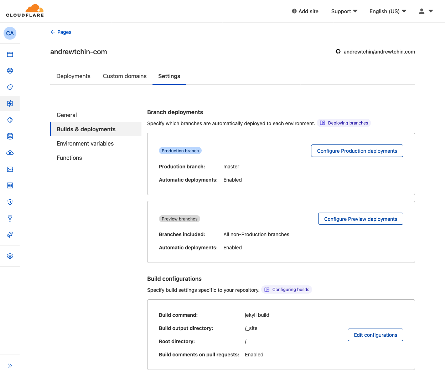
Task: Open R2 storage via the database icon
Action: 10,136
